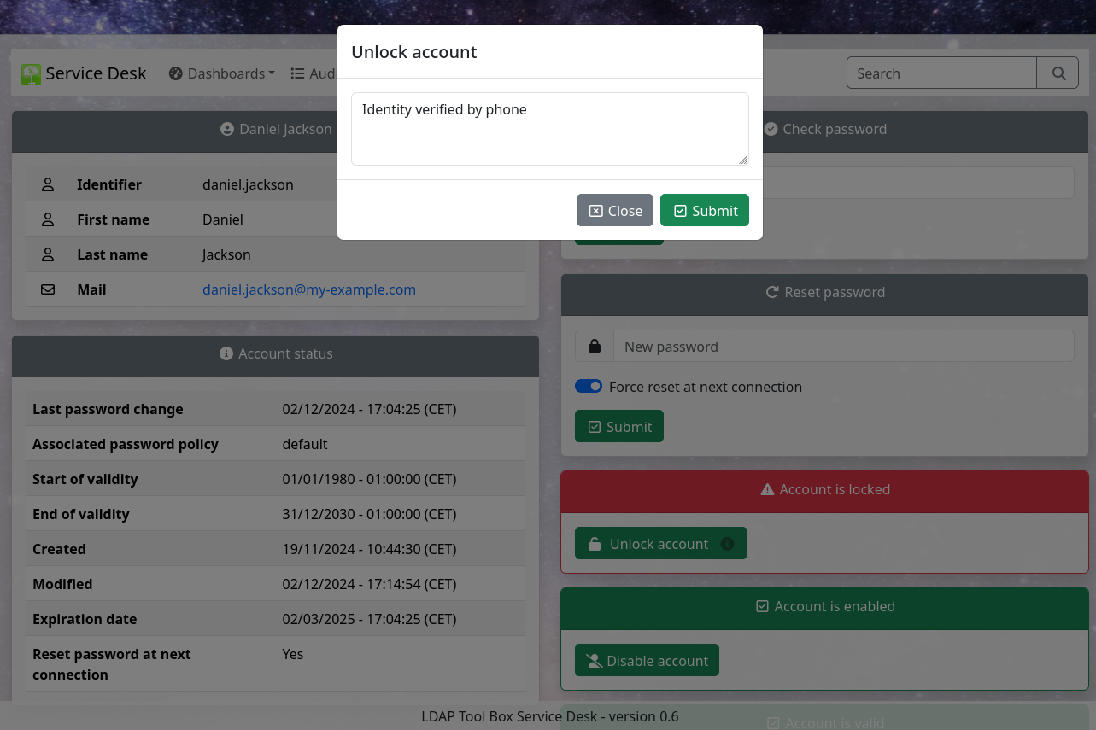Screen dimensions: 1096x730
Task: Click the comment textarea resize handle
Action: click(x=743, y=160)
